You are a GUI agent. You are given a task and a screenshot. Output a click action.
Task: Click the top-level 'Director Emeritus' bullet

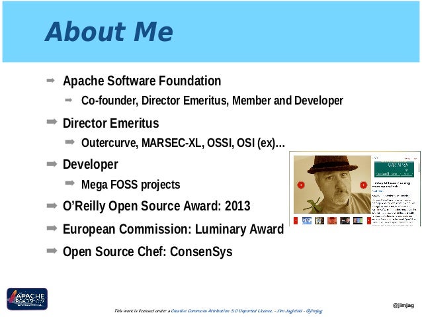[110, 123]
